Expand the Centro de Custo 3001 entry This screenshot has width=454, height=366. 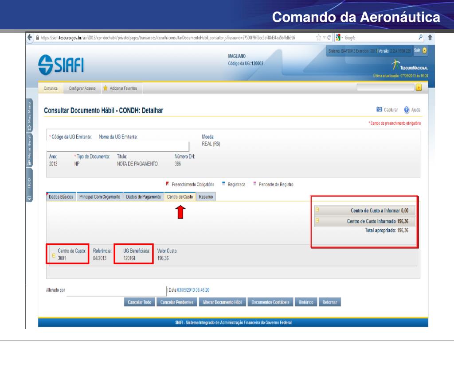54,255
